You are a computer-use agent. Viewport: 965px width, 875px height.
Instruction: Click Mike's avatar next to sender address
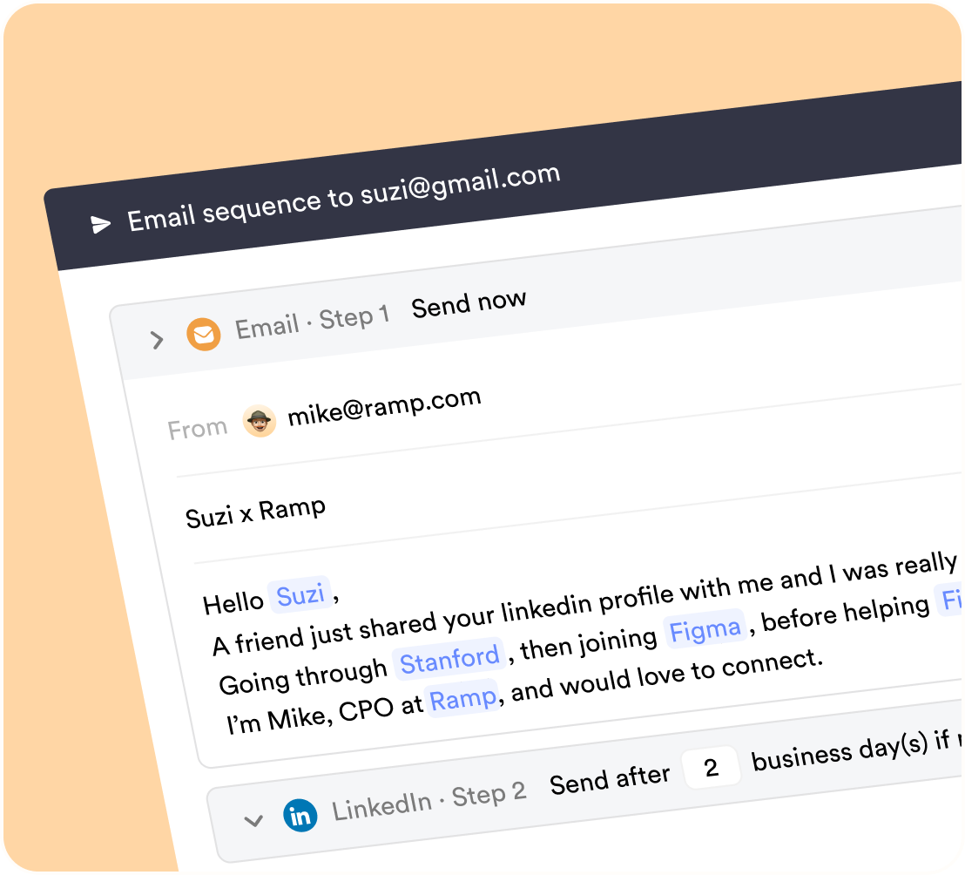click(259, 422)
